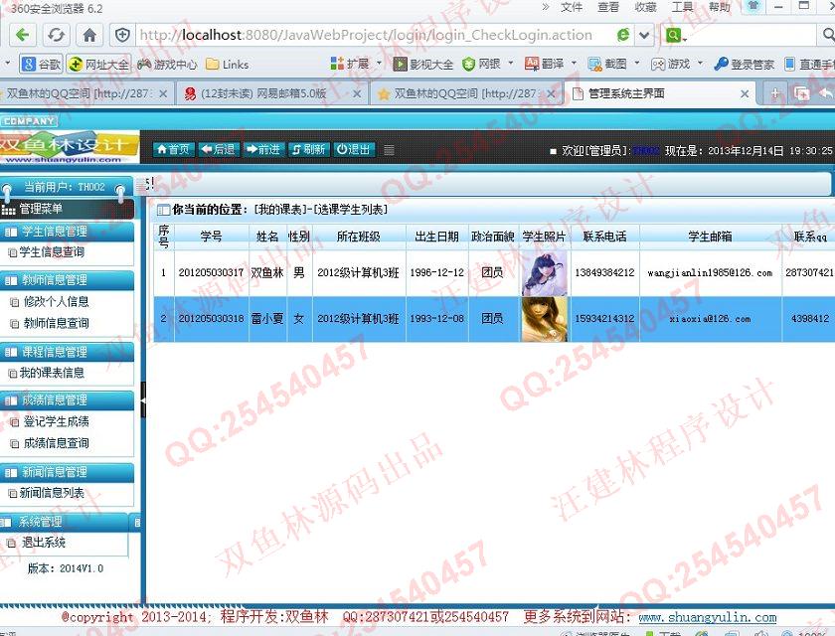Screen dimensions: 835x636
Task: Collapse the 教师信息管理 menu section
Action: [68, 280]
